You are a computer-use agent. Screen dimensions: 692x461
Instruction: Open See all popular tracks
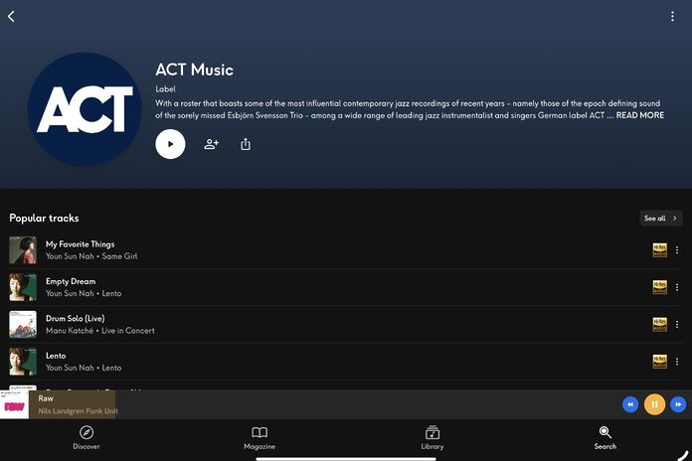[660, 218]
